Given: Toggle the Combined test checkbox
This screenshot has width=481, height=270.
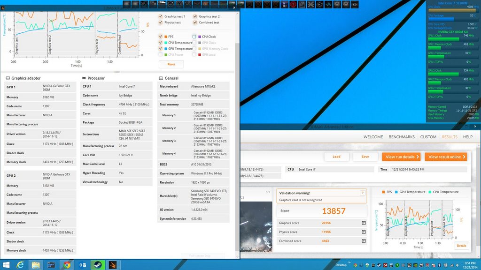Looking at the screenshot, I should [195, 22].
